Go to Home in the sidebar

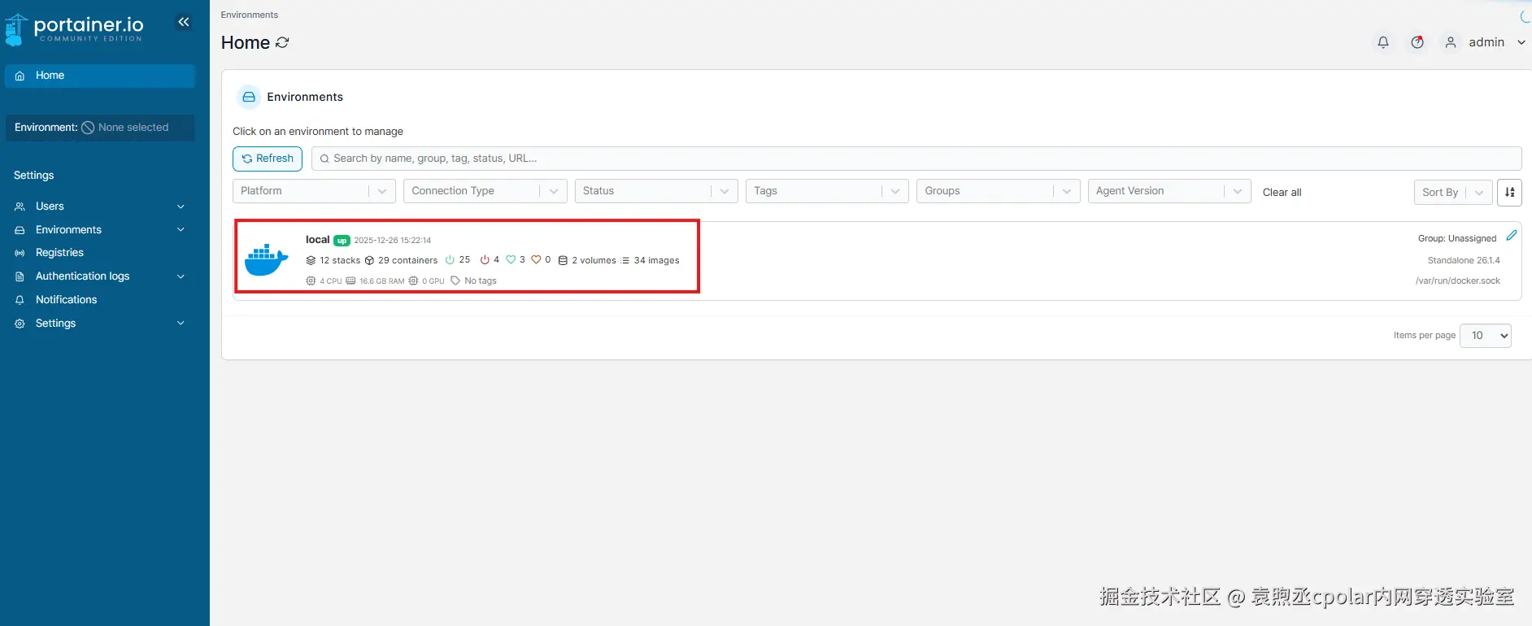[100, 76]
